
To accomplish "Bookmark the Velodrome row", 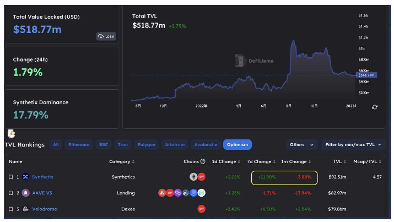I will click(11, 209).
